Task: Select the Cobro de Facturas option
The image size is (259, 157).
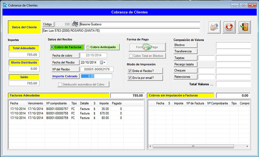Action: [x=67, y=47]
